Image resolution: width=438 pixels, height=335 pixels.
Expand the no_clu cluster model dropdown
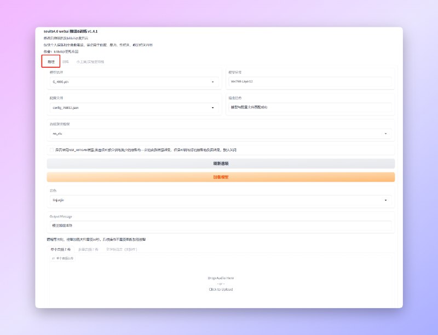385,134
